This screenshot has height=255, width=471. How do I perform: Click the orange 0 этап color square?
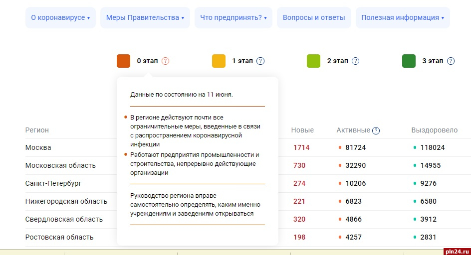(123, 61)
